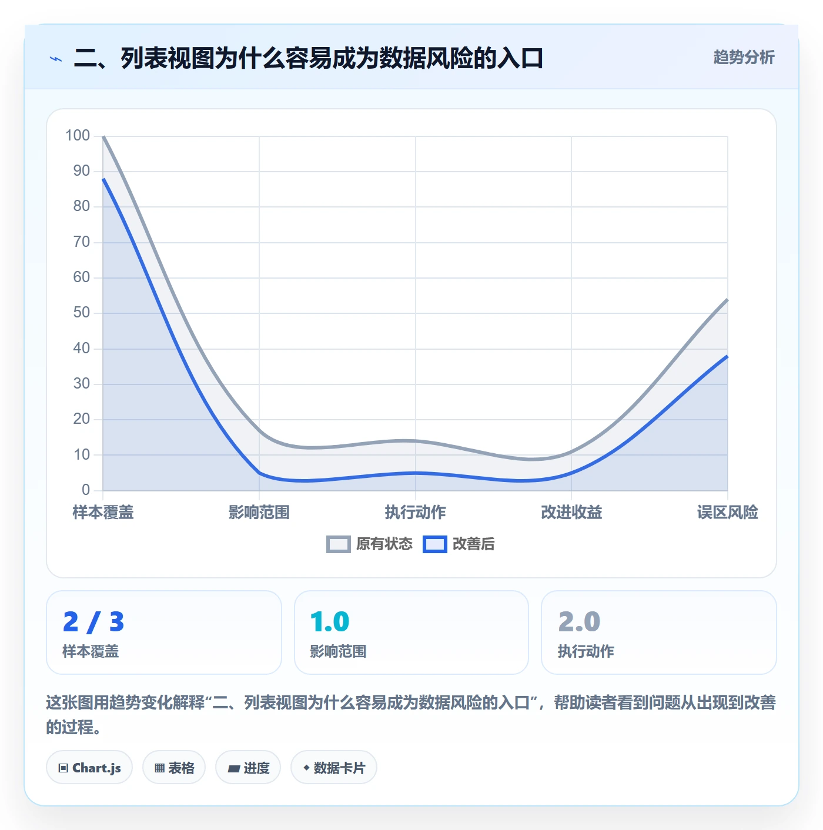823x830 pixels.
Task: Select the Chart.js tag chip
Action: click(89, 768)
